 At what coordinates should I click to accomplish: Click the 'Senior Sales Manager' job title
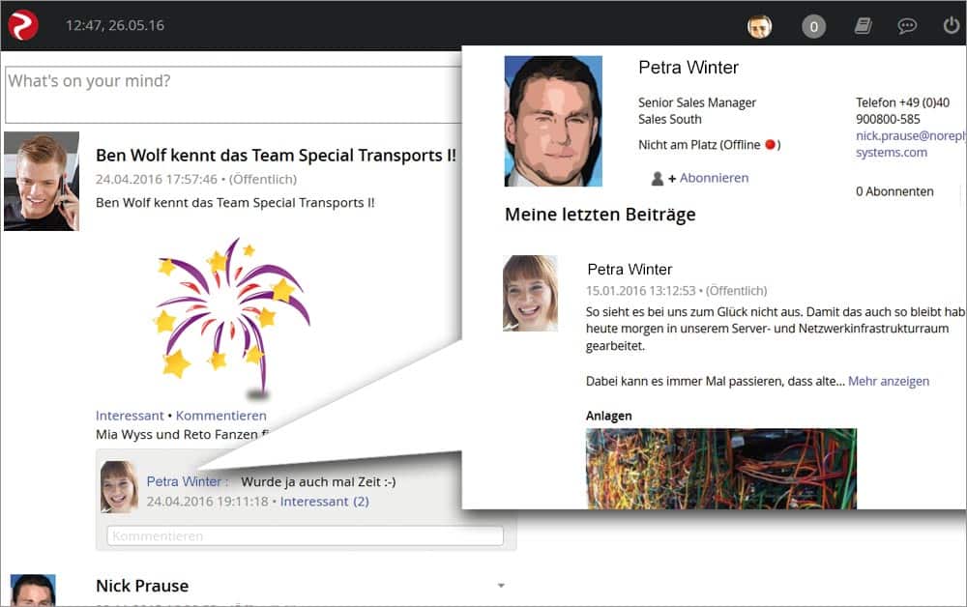tap(697, 102)
